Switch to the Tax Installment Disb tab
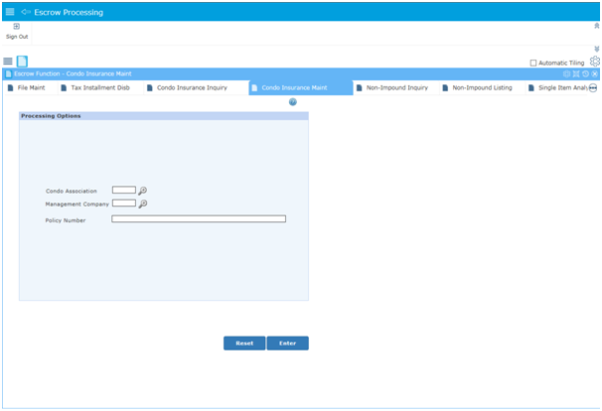The height and width of the screenshot is (411, 602). click(x=100, y=88)
